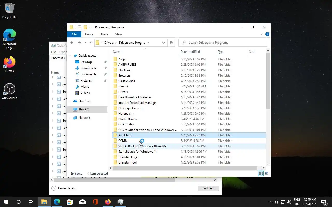Collapse Task Manager with Fewer details
The image size is (332, 207).
[x=64, y=188]
